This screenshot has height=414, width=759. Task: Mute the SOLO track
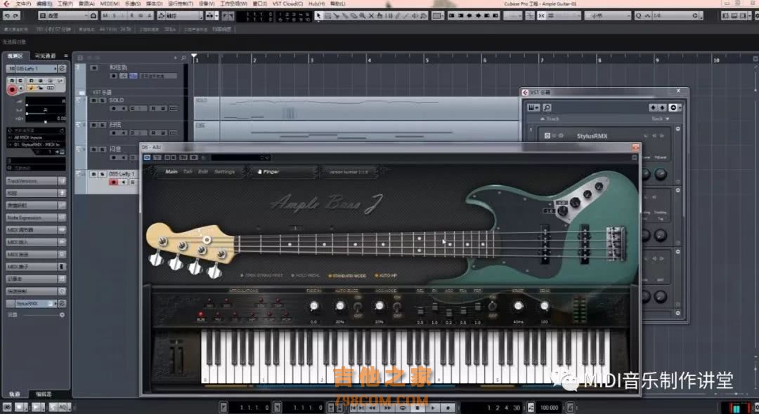click(x=94, y=100)
